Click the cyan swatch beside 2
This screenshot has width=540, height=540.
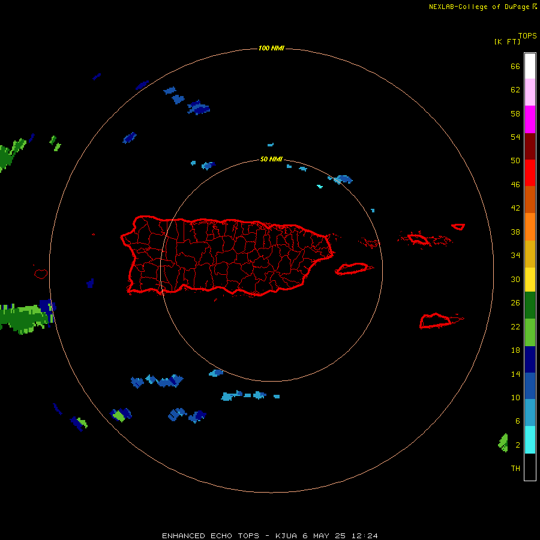point(530,439)
